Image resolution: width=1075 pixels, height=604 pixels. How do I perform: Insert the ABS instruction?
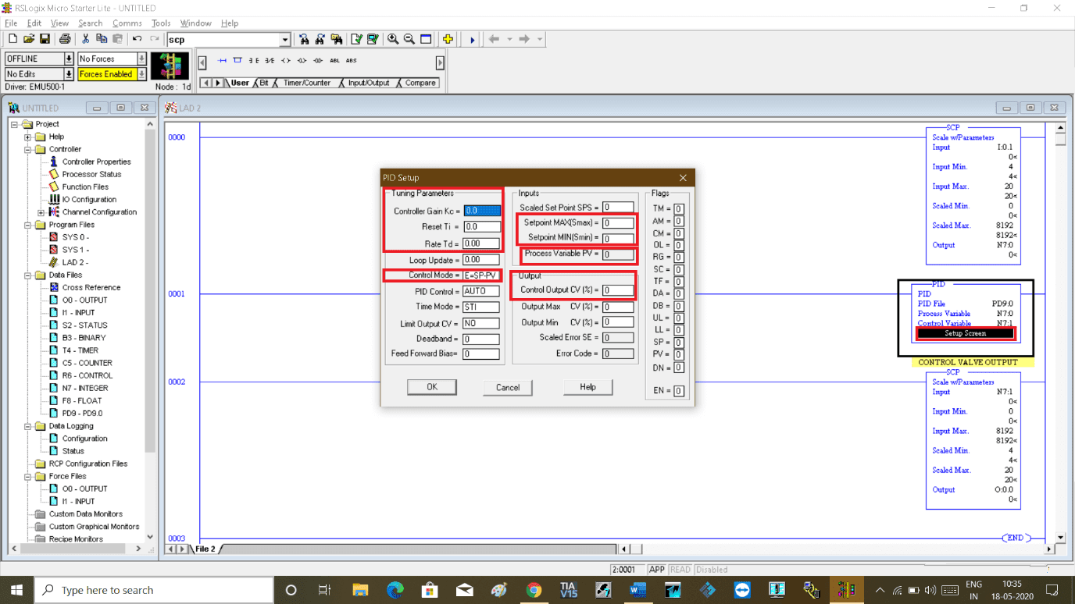coord(352,60)
